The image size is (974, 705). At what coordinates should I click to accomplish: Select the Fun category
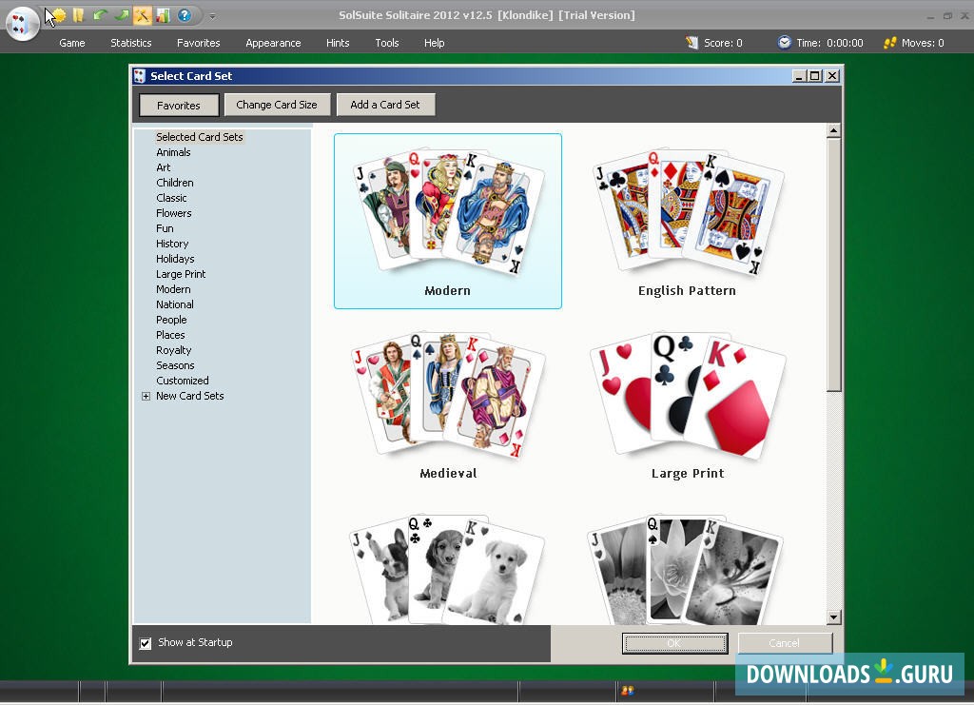[x=165, y=228]
